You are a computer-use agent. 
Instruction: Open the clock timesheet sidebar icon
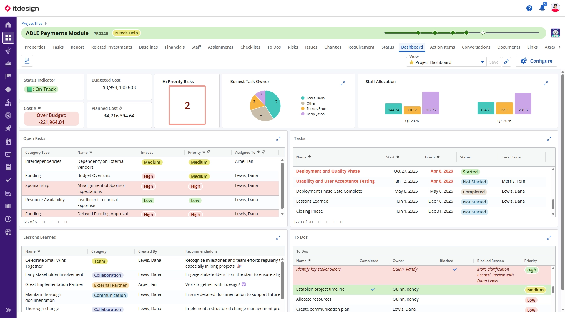(8, 219)
